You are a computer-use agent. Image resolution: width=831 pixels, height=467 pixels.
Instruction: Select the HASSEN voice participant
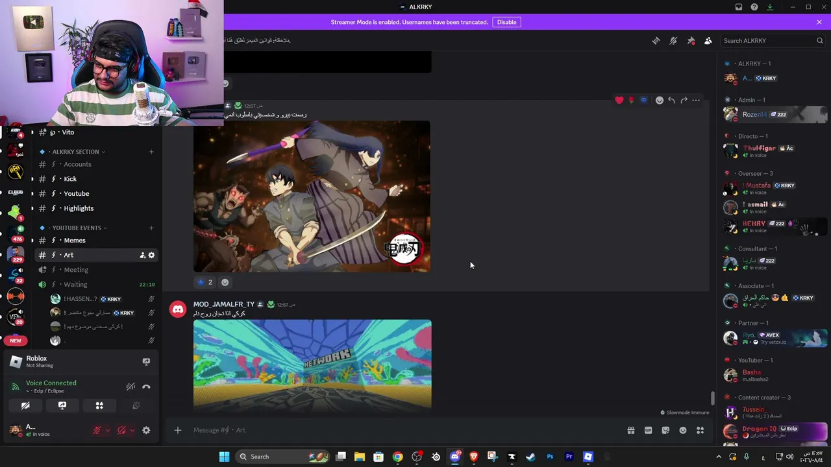(x=103, y=299)
